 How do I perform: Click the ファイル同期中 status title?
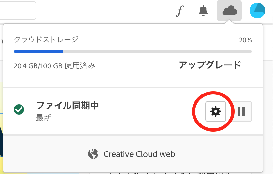coord(67,106)
